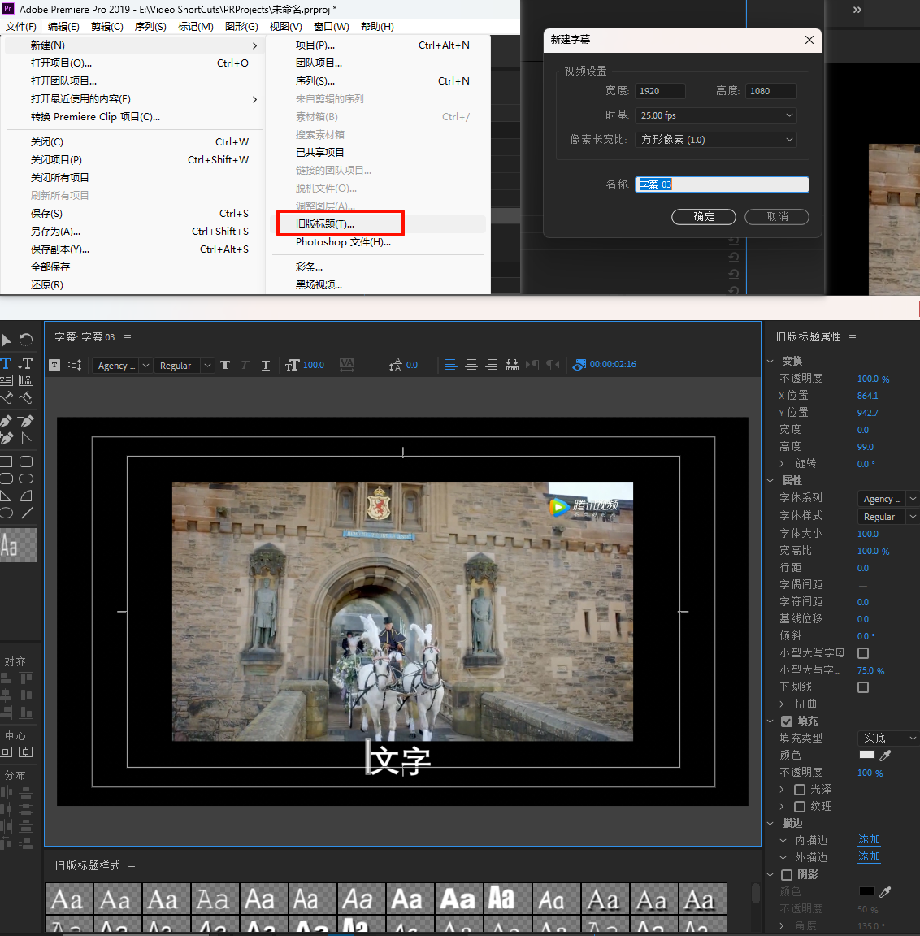Click the bold text style icon
Viewport: 920px width, 936px height.
(x=225, y=366)
